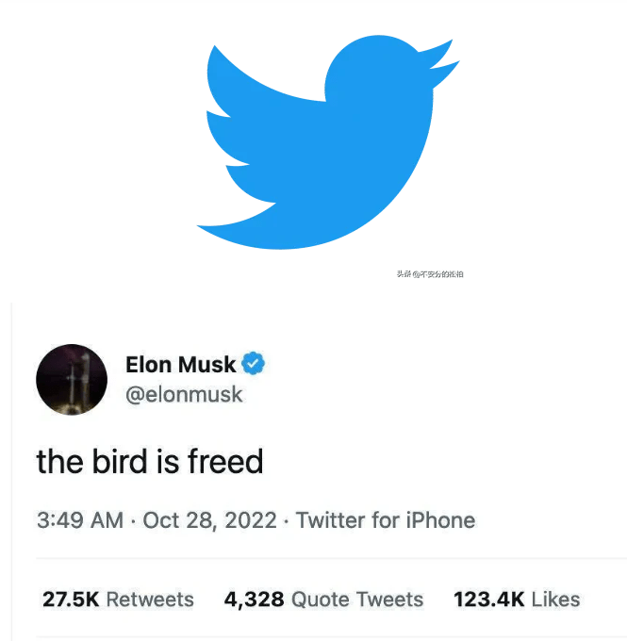The height and width of the screenshot is (641, 627).
Task: Click the Oct 28, 2022 date
Action: (209, 520)
